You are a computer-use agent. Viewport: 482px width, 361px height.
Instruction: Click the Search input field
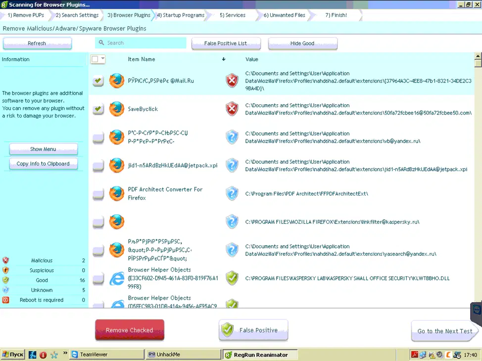[141, 42]
